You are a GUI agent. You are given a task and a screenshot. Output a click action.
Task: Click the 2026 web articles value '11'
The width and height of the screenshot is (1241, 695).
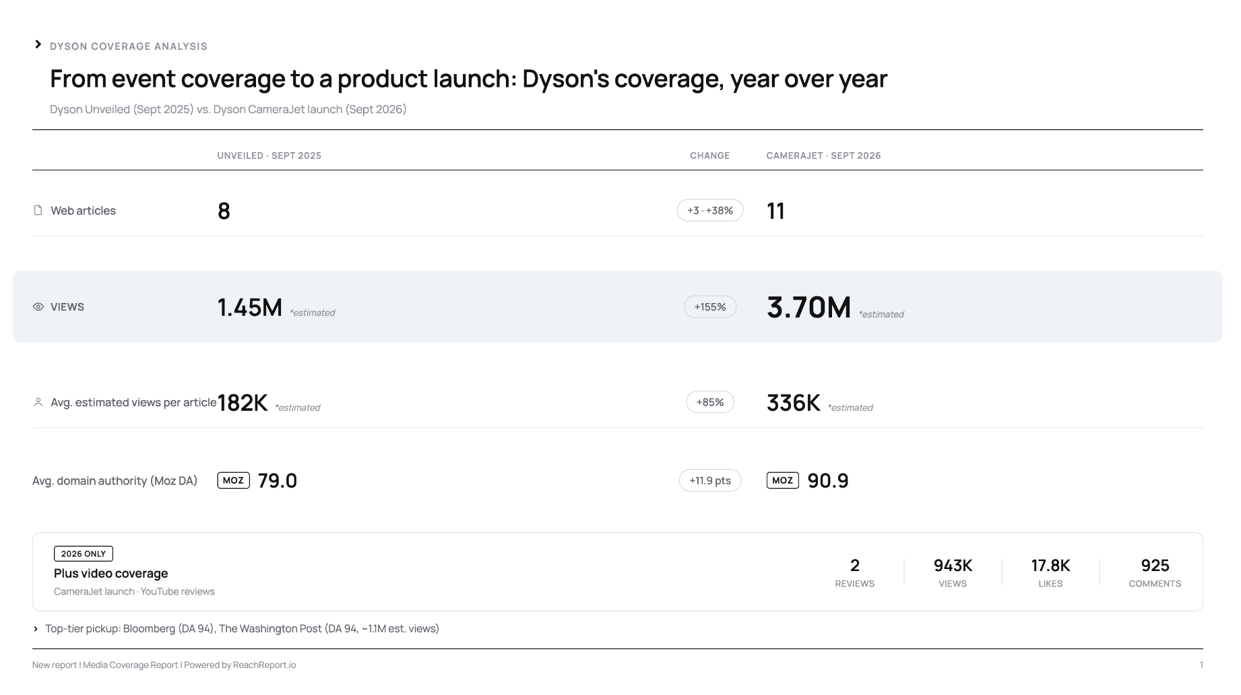(776, 211)
